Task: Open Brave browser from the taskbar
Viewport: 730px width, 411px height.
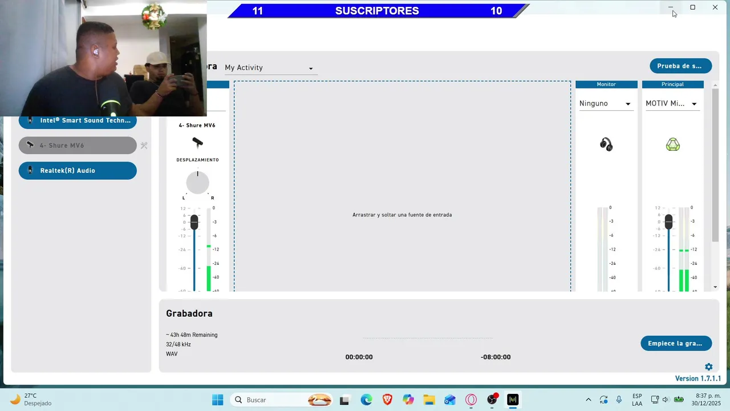Action: pyautogui.click(x=387, y=400)
